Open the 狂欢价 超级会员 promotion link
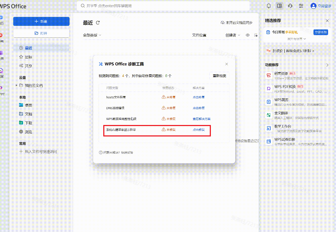 (x=290, y=51)
